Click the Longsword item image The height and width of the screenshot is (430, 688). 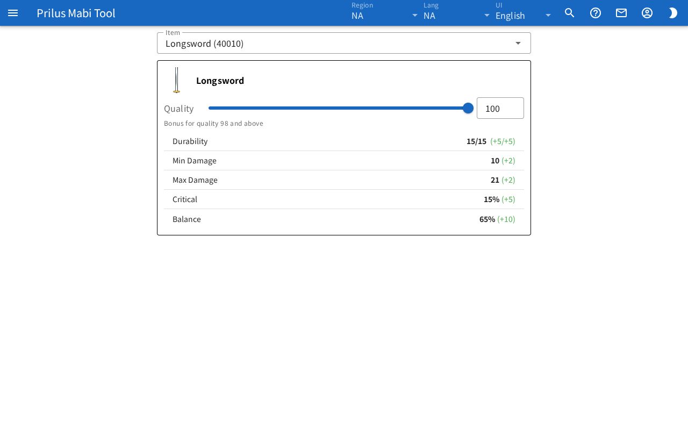(177, 80)
